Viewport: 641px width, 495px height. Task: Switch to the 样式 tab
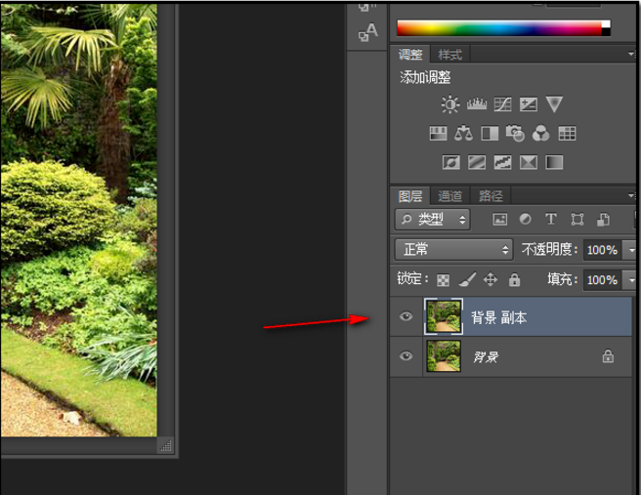pyautogui.click(x=449, y=55)
